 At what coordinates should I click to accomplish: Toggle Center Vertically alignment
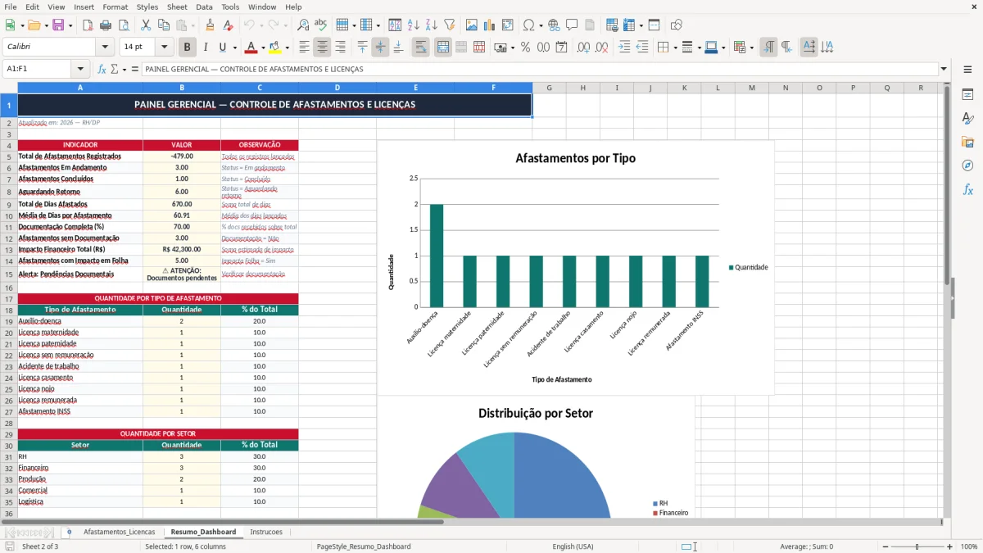[381, 48]
